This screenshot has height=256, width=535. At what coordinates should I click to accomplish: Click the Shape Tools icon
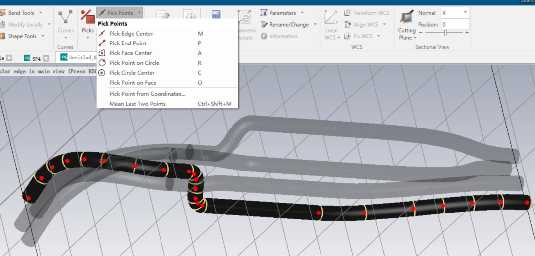2,36
